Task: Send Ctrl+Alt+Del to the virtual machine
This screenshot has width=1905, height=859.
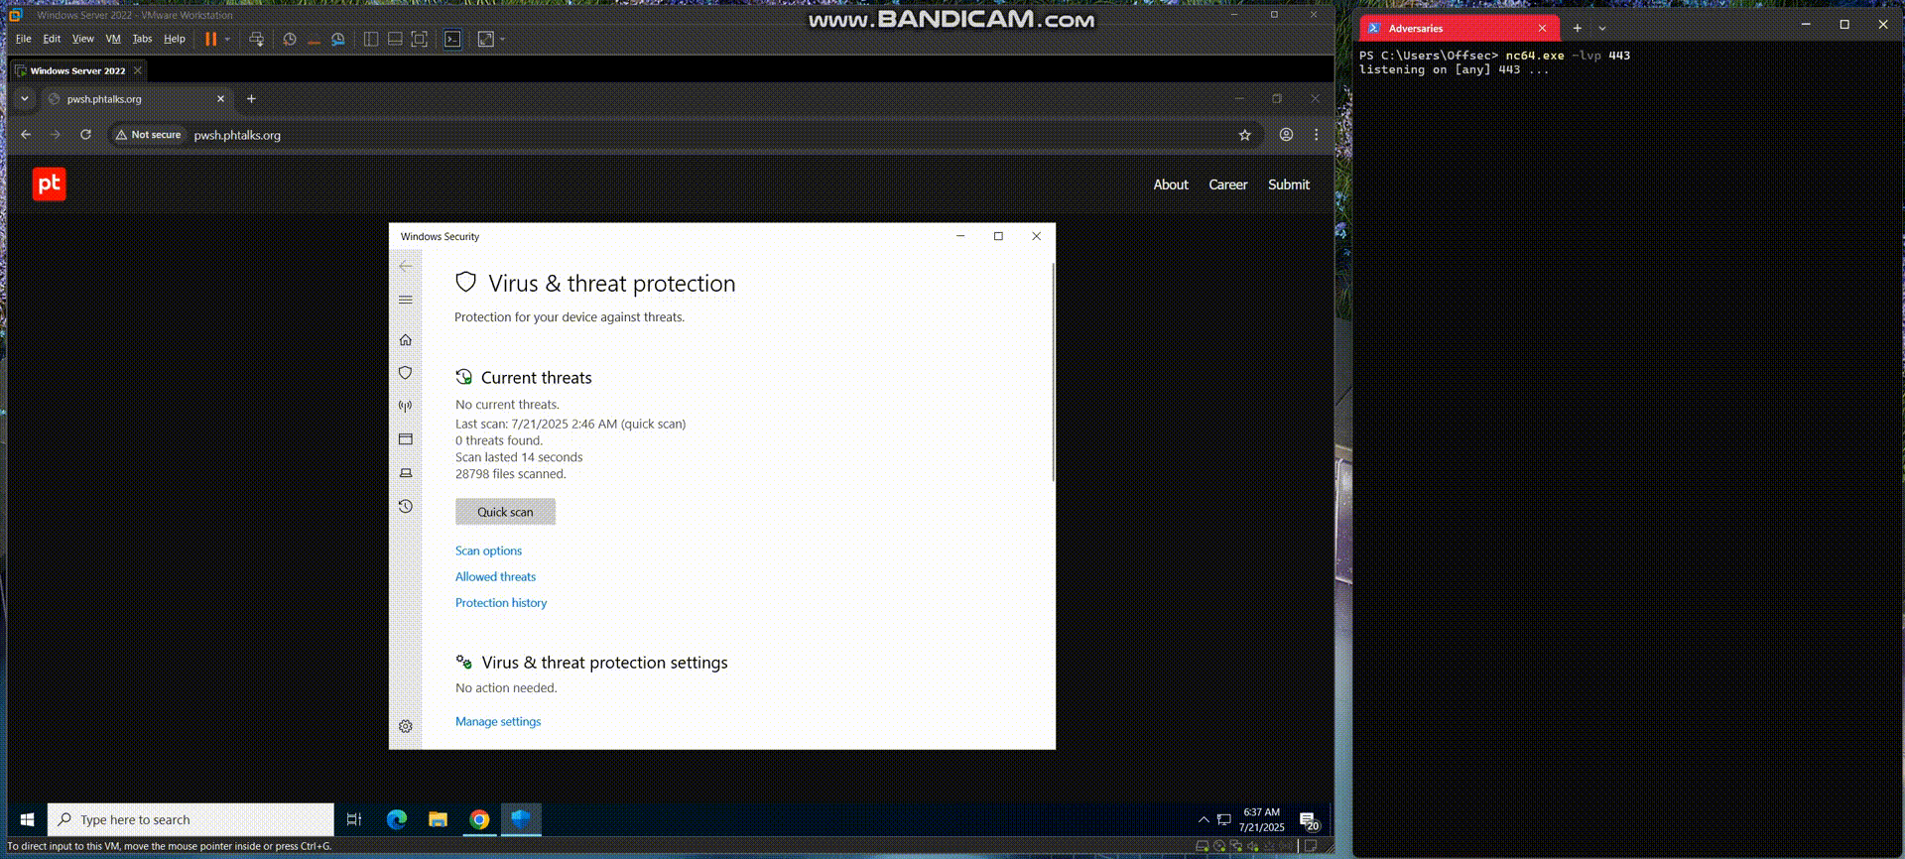Action: click(x=257, y=39)
